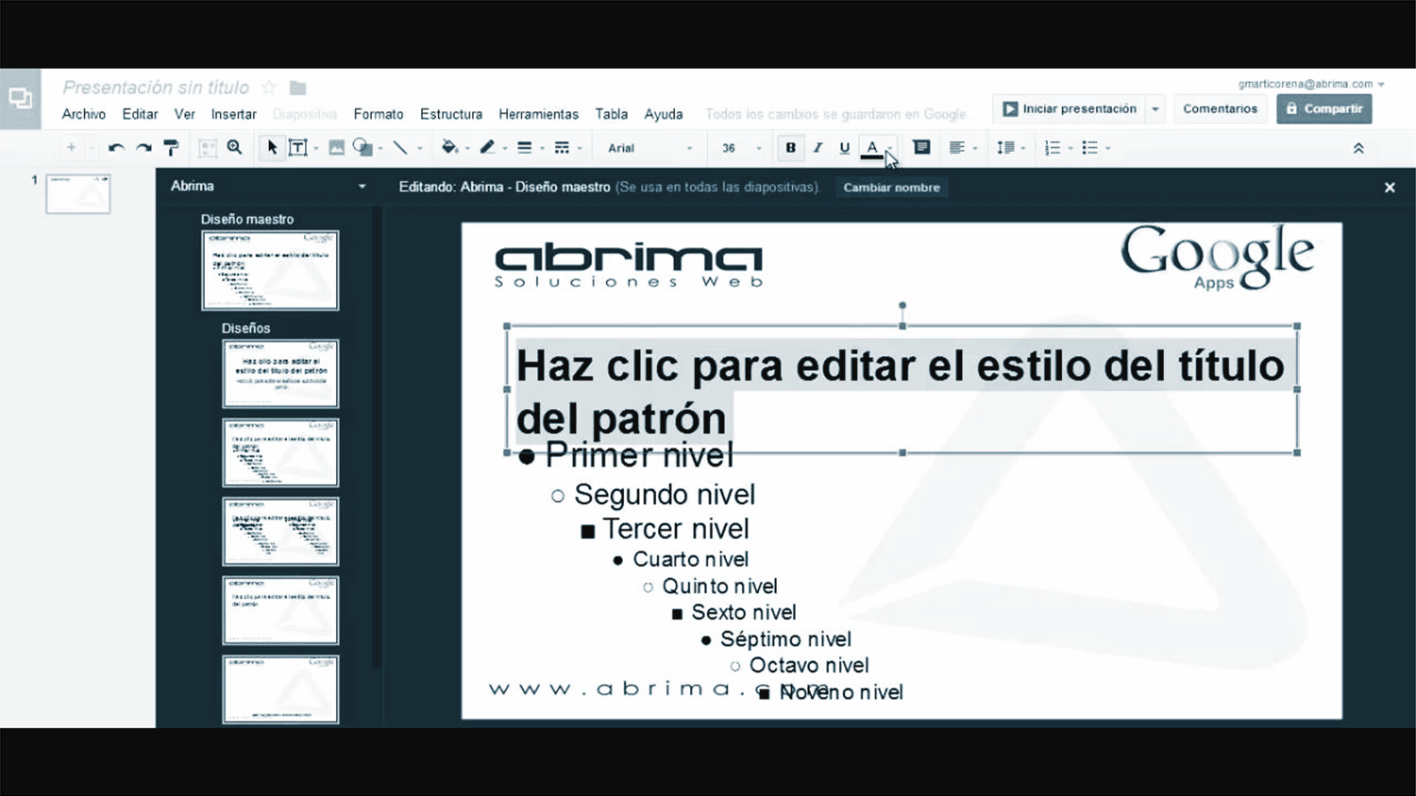
Task: Open the Arial font dropdown
Action: click(x=649, y=148)
